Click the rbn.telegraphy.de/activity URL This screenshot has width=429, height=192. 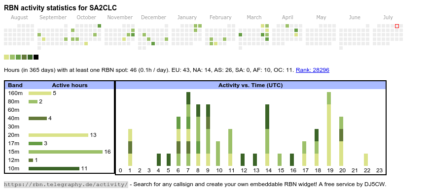pyautogui.click(x=66, y=184)
